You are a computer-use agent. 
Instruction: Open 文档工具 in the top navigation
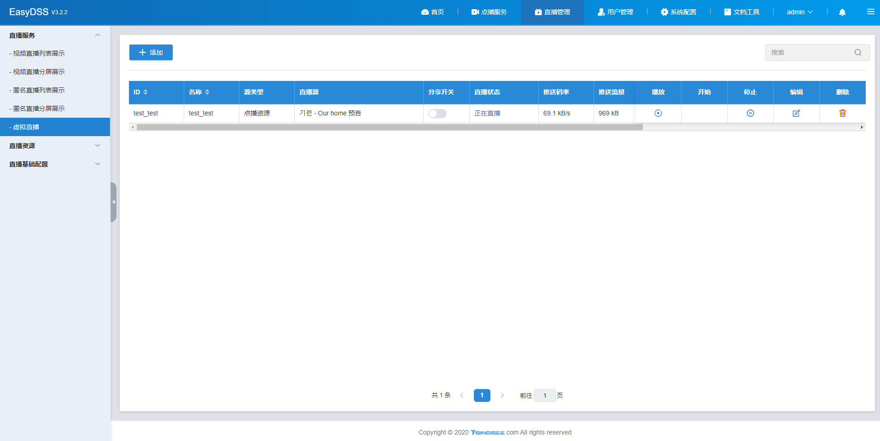pyautogui.click(x=741, y=12)
